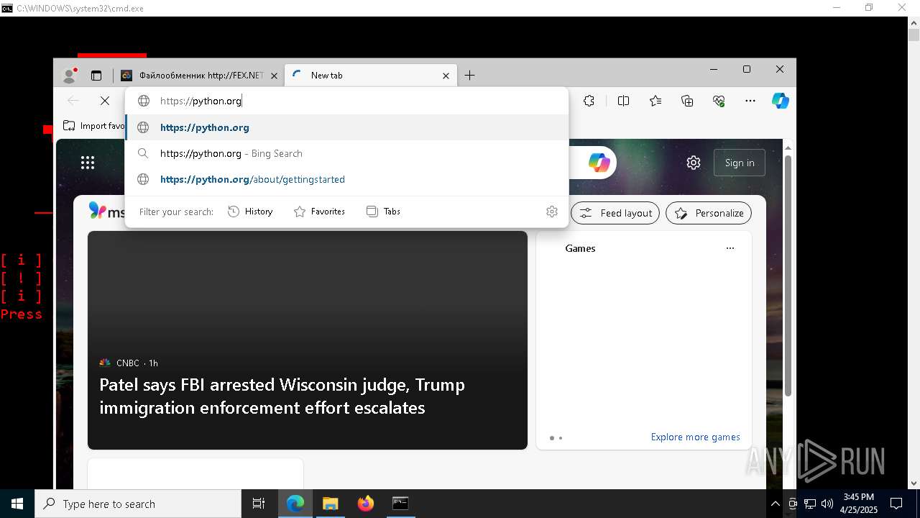The height and width of the screenshot is (518, 920).
Task: Select https://python.org suggestion
Action: click(346, 127)
